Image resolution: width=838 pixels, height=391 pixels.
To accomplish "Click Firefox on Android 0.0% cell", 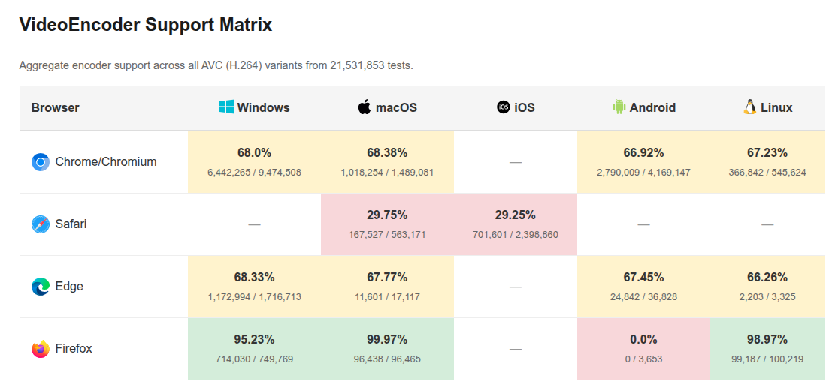I will (x=643, y=349).
